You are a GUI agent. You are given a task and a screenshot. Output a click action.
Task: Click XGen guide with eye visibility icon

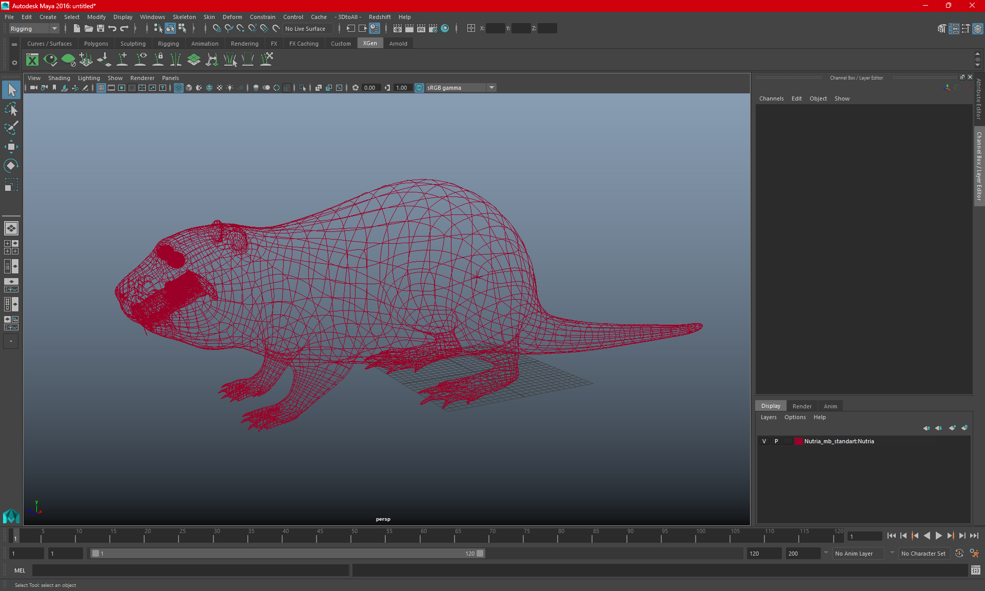pos(140,60)
